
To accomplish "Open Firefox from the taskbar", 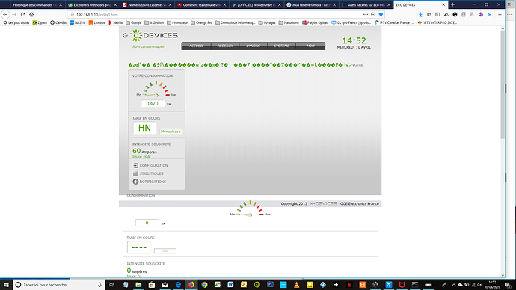I will [x=191, y=285].
